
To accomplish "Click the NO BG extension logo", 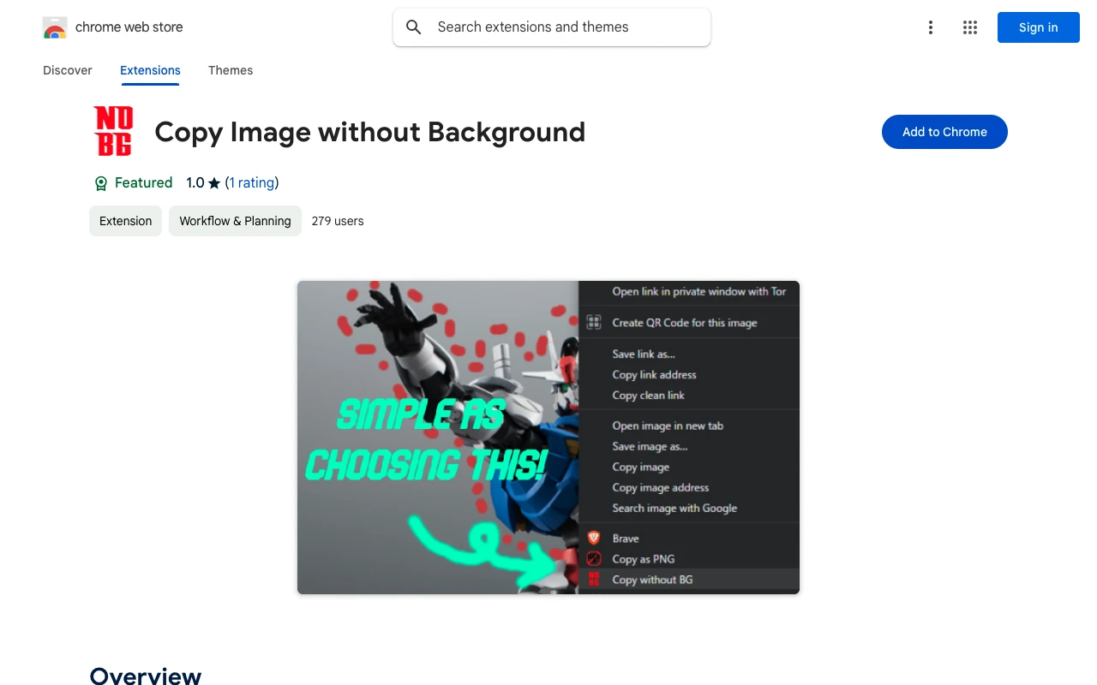I will pos(113,132).
